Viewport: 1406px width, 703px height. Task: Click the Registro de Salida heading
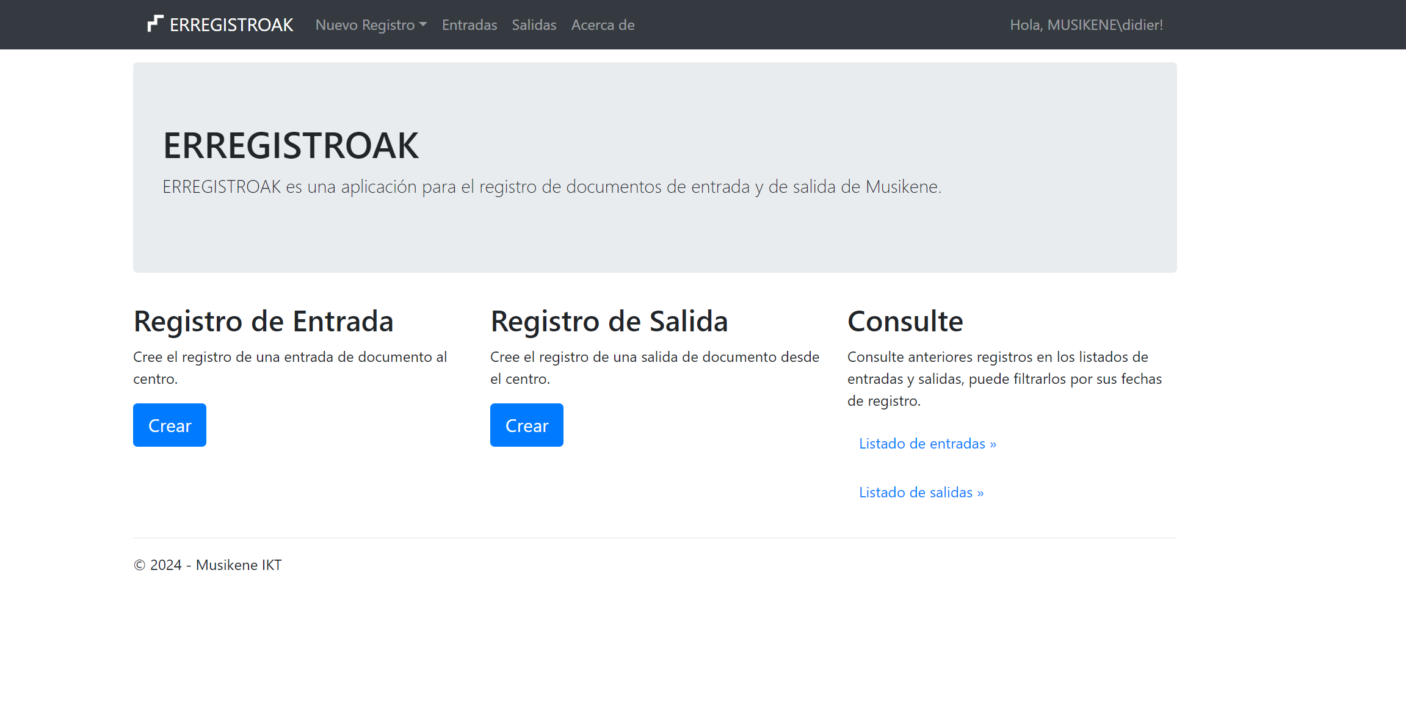609,322
